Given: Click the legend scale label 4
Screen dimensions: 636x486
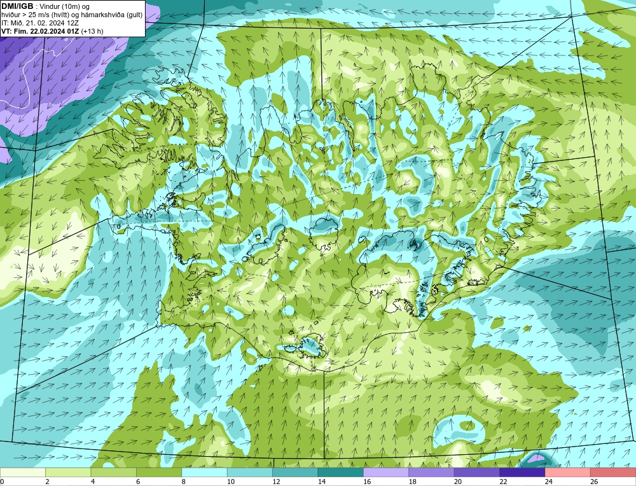Looking at the screenshot, I should click(93, 482).
